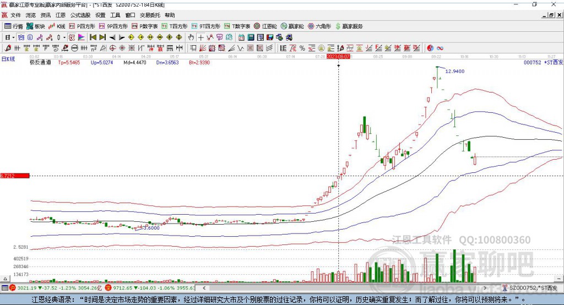Screen dimensions: 564x305
Task: Click the blue infinity loop icon
Action: (440, 48)
